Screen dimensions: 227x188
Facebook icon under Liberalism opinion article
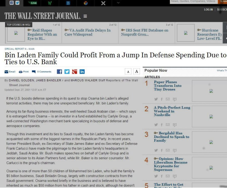[162, 176]
